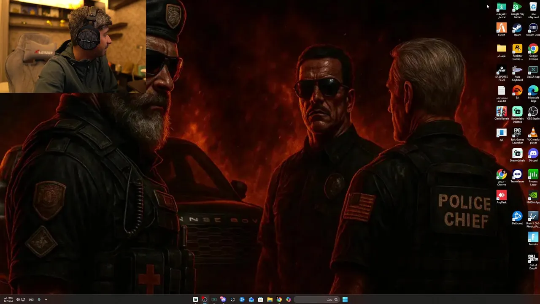Launch TeamViewer from the desktop
The height and width of the screenshot is (304, 540).
tap(517, 176)
